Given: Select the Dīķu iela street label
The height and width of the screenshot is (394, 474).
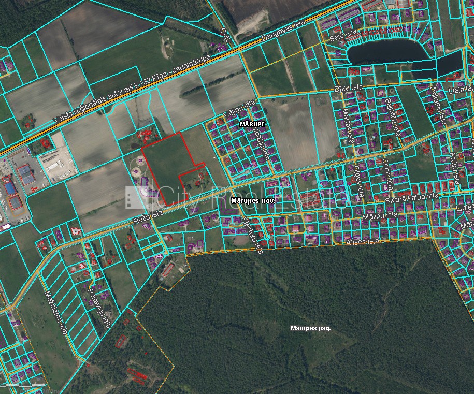Looking at the screenshot, I should click(348, 89).
